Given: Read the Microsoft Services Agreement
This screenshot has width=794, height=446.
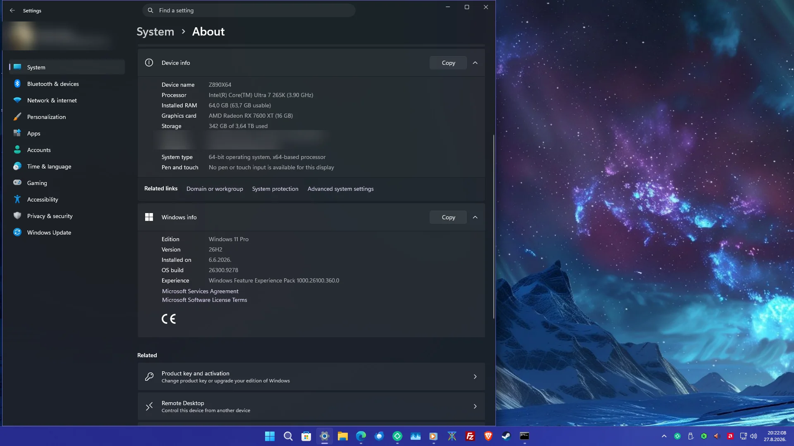Looking at the screenshot, I should 200,291.
